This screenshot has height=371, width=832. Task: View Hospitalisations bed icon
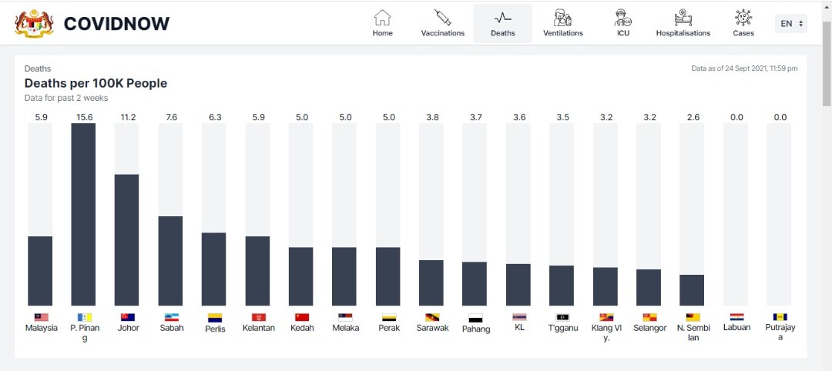pyautogui.click(x=683, y=18)
